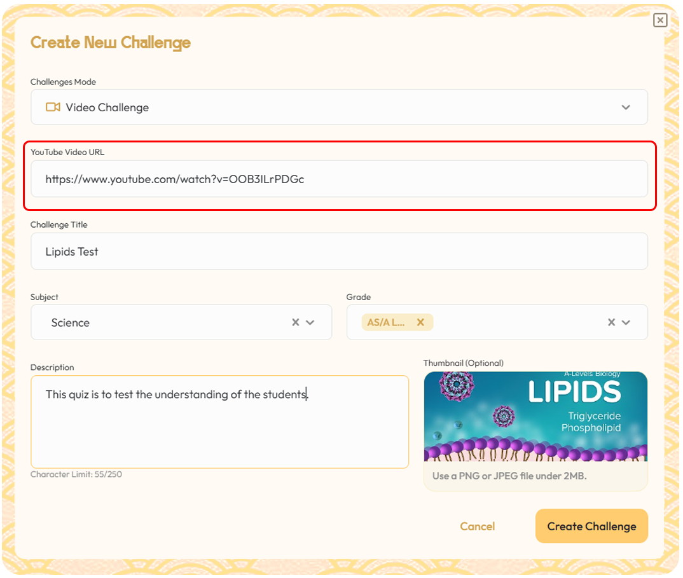This screenshot has height=578, width=683.
Task: Close the Create New Challenge dialog
Action: 660,20
